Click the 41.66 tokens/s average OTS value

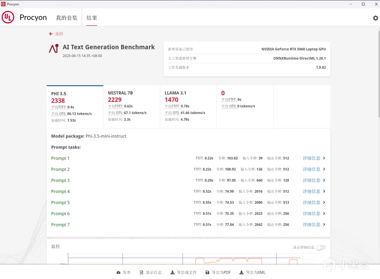click(193, 113)
